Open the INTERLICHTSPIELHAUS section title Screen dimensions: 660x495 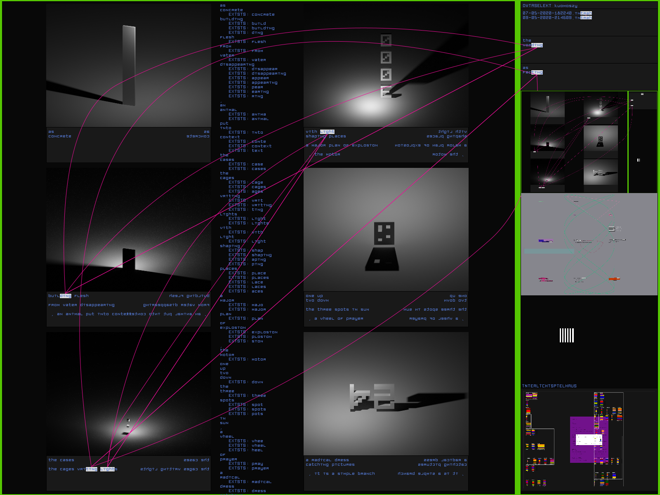tap(549, 386)
